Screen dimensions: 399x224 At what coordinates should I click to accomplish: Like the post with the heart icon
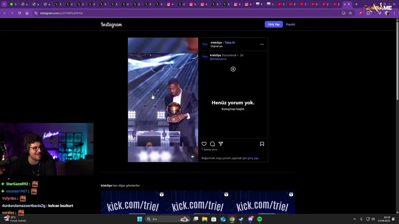pyautogui.click(x=204, y=144)
